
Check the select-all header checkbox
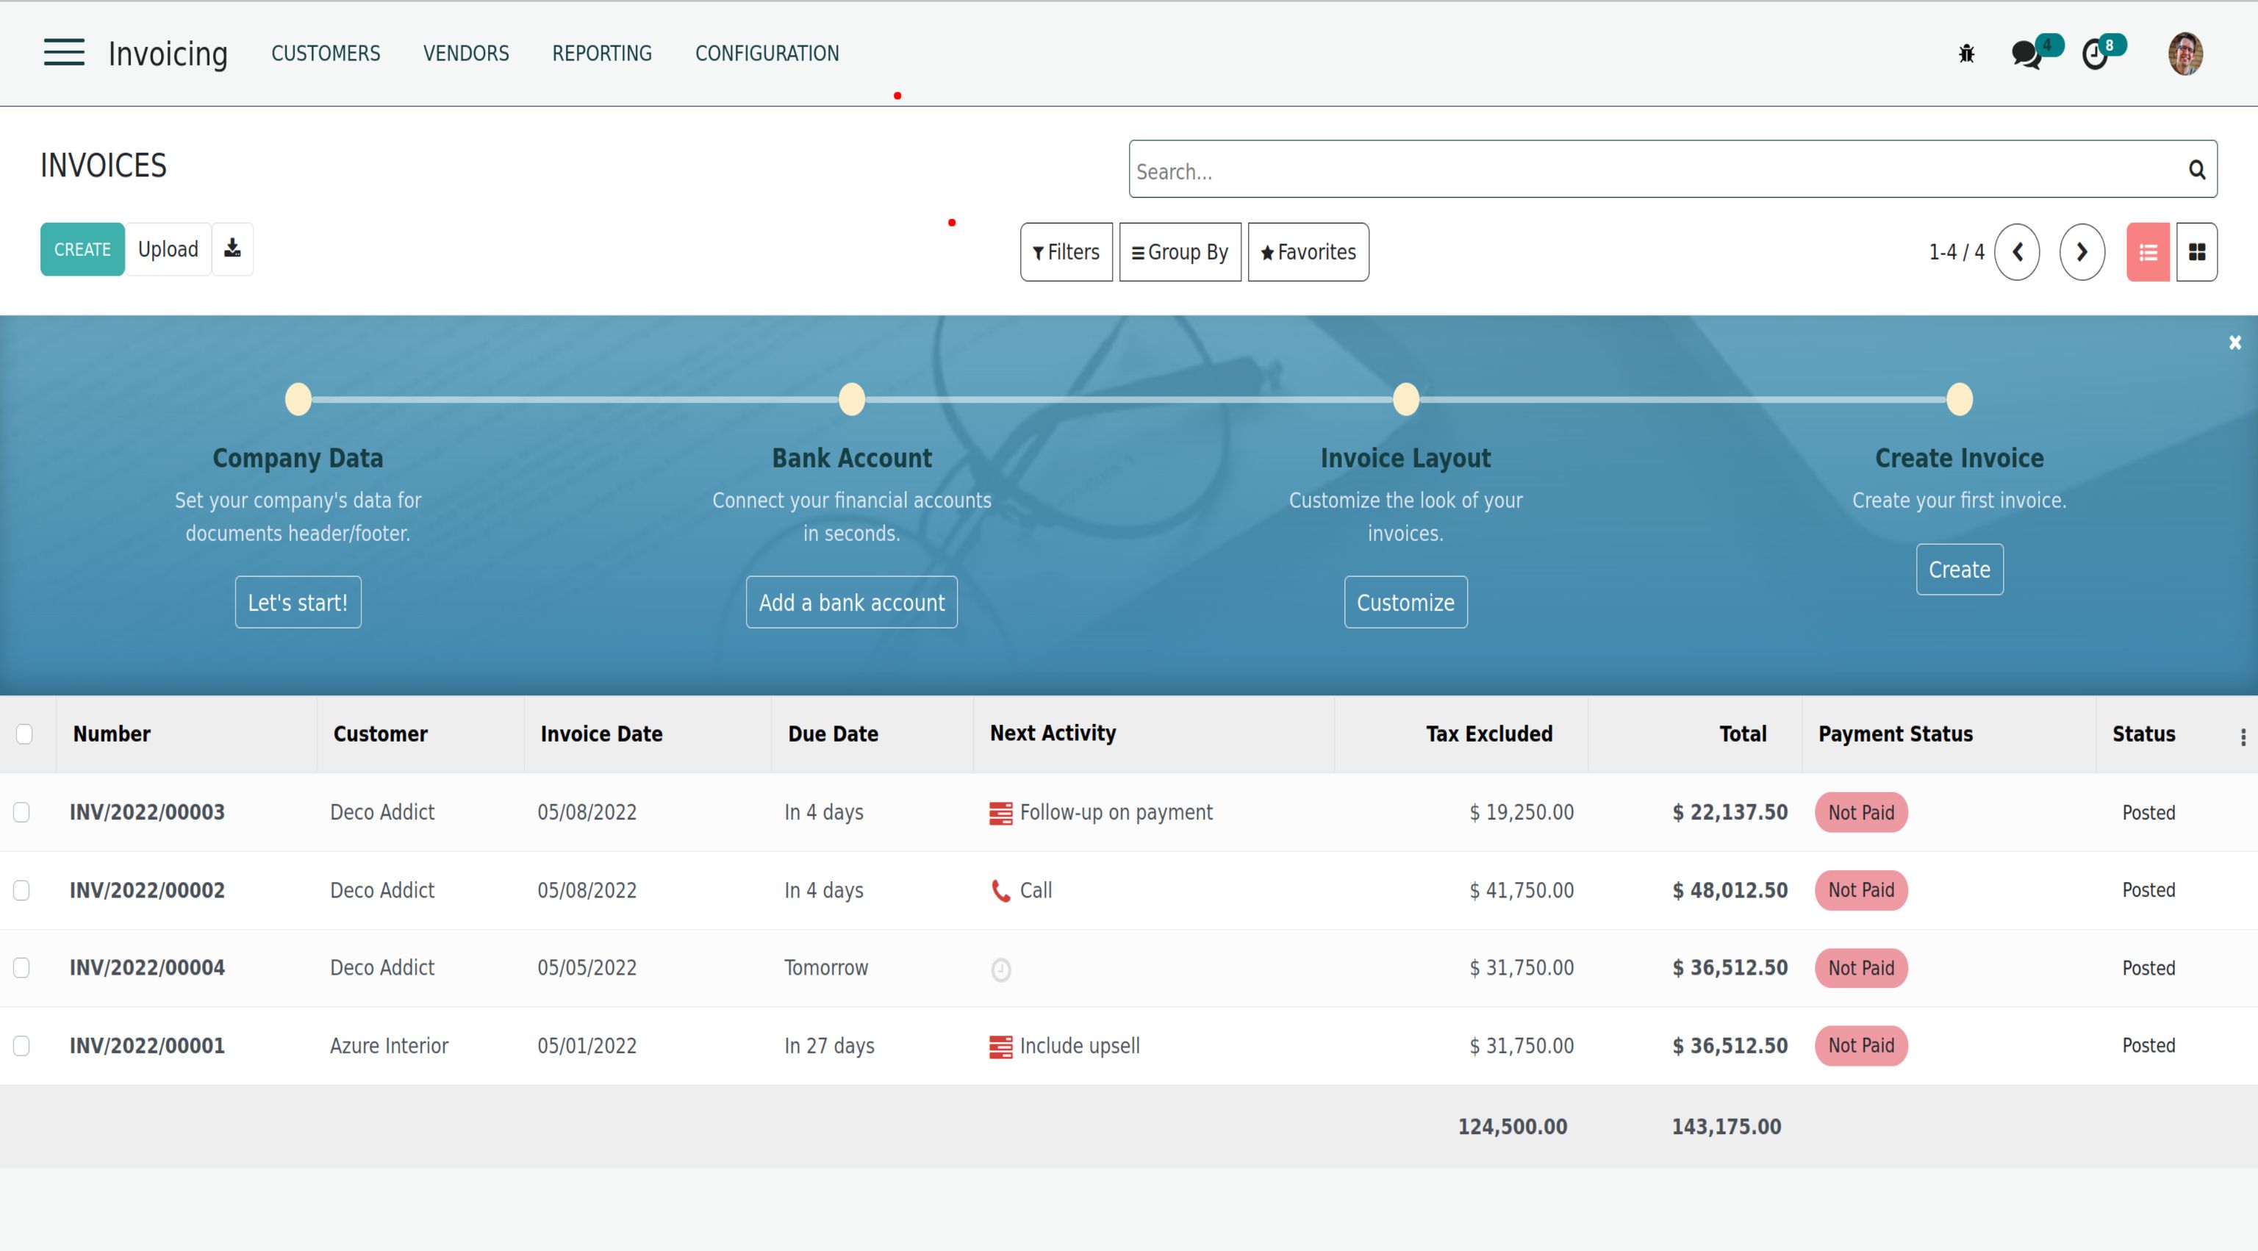(x=24, y=734)
